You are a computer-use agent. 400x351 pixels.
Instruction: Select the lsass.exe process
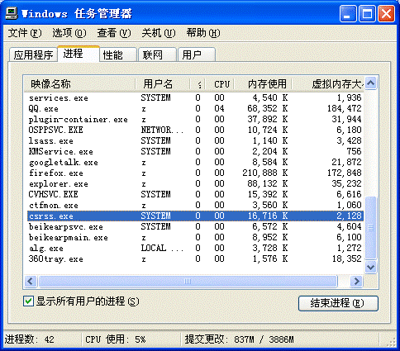coord(195,140)
